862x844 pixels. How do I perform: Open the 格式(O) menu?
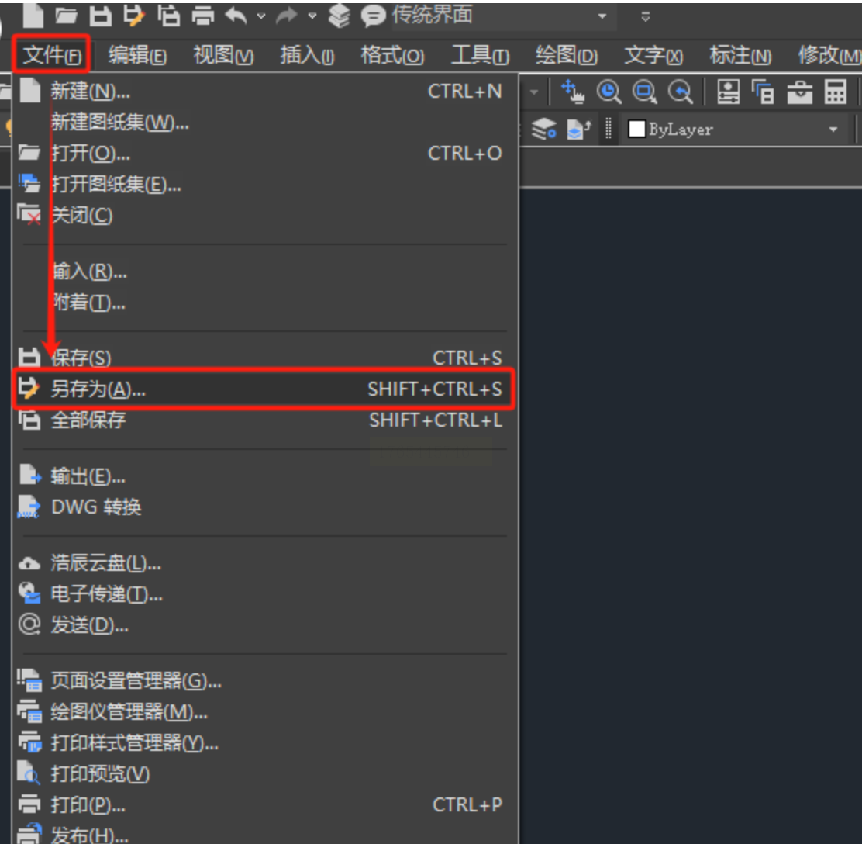(x=392, y=55)
